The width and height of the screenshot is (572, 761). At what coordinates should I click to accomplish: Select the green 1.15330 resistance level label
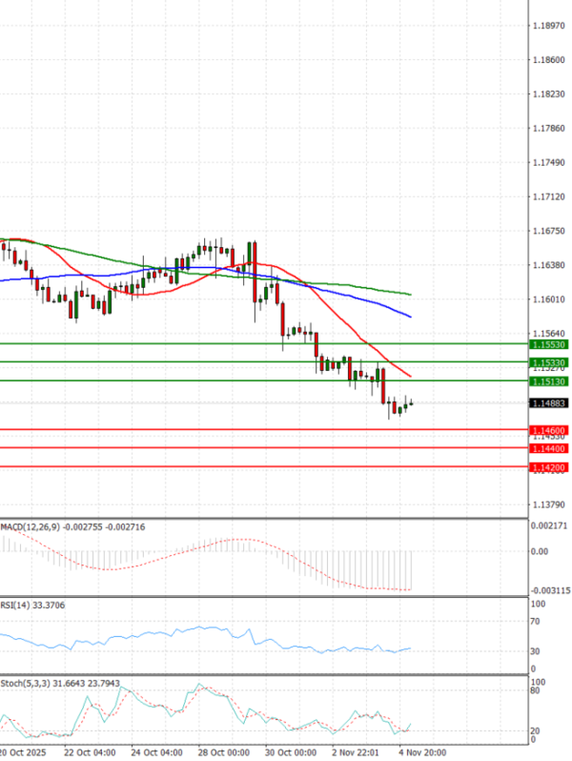click(x=550, y=362)
